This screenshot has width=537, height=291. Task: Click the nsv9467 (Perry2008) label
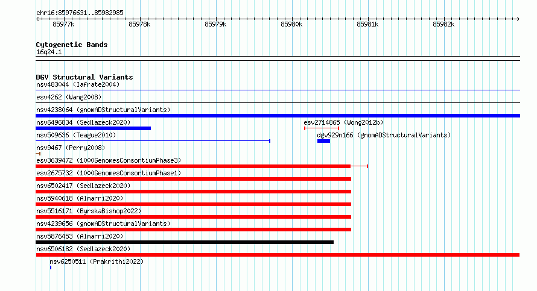tap(71, 148)
